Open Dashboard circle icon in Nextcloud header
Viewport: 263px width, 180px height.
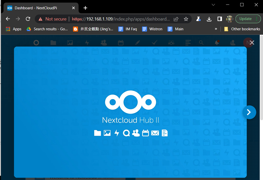[x=36, y=43]
